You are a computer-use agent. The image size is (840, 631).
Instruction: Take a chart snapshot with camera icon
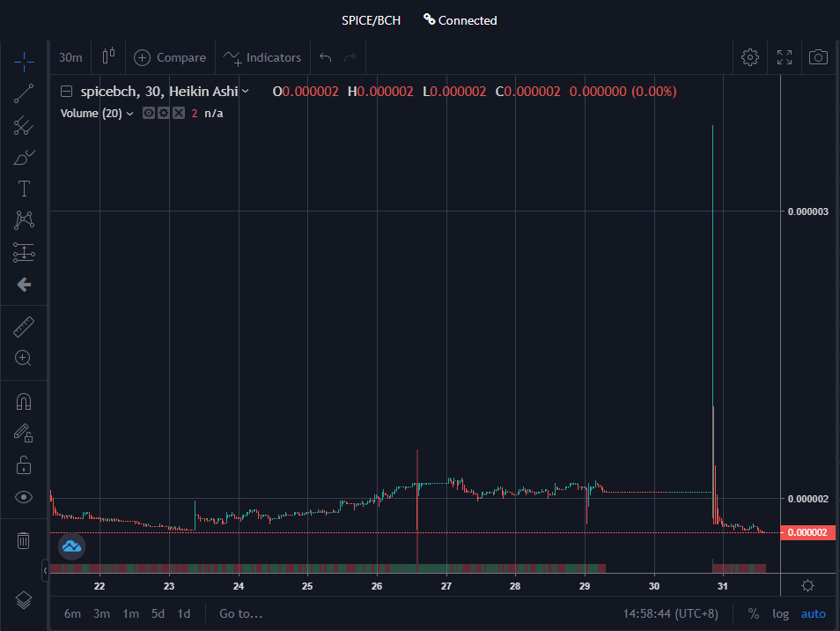[818, 56]
